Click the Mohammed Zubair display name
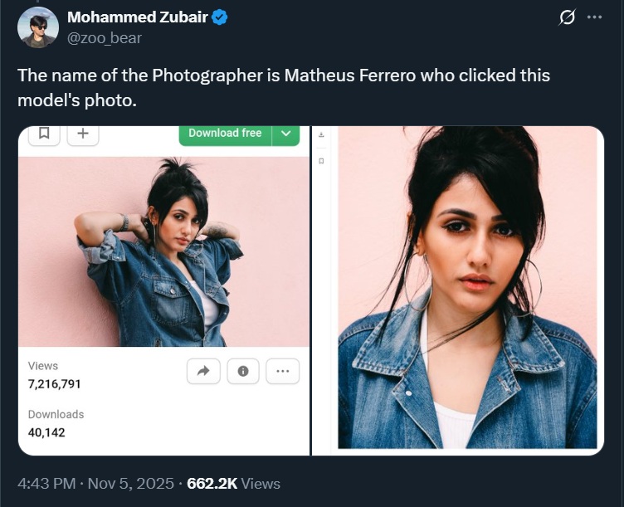This screenshot has height=507, width=624. [x=139, y=17]
